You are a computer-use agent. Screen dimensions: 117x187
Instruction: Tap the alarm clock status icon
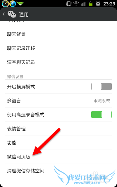(98, 4)
